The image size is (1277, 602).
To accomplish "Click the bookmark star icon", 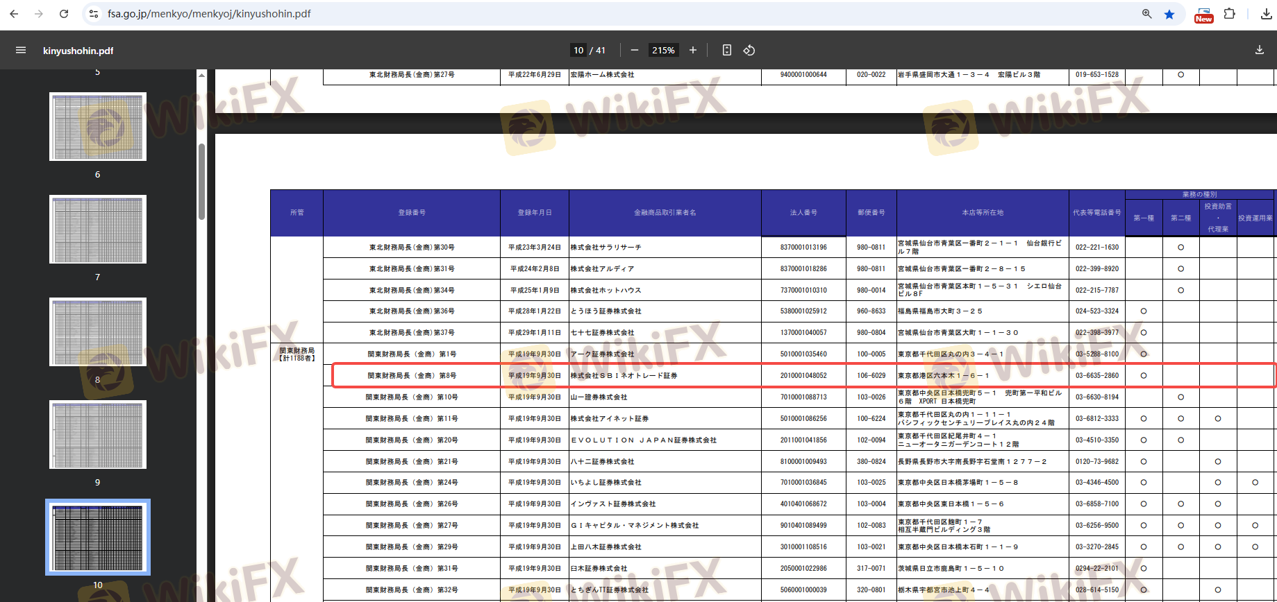I will click(1169, 14).
